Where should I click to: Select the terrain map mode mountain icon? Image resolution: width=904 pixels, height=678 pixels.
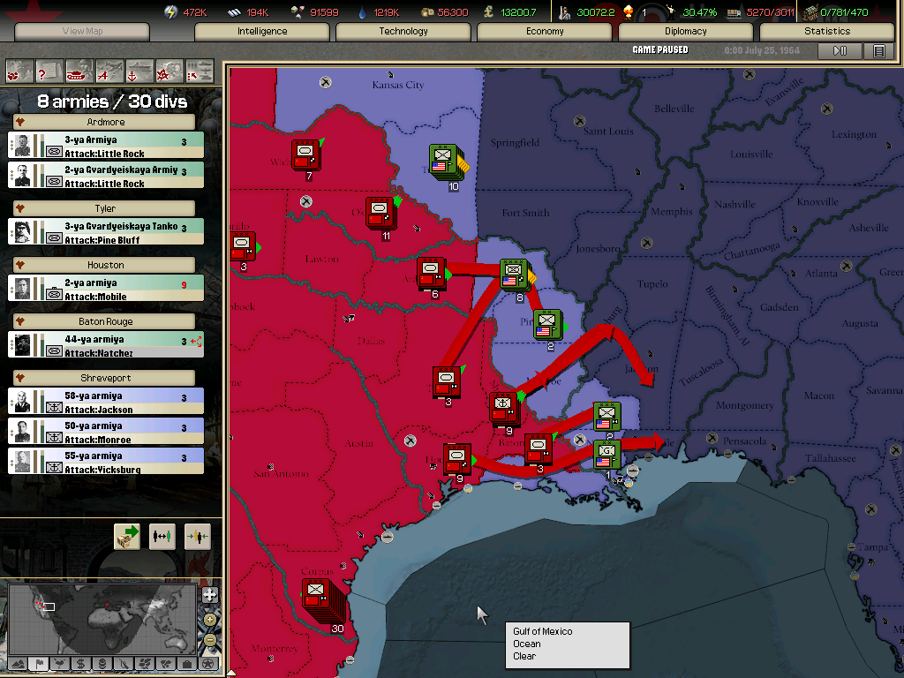coord(17,663)
